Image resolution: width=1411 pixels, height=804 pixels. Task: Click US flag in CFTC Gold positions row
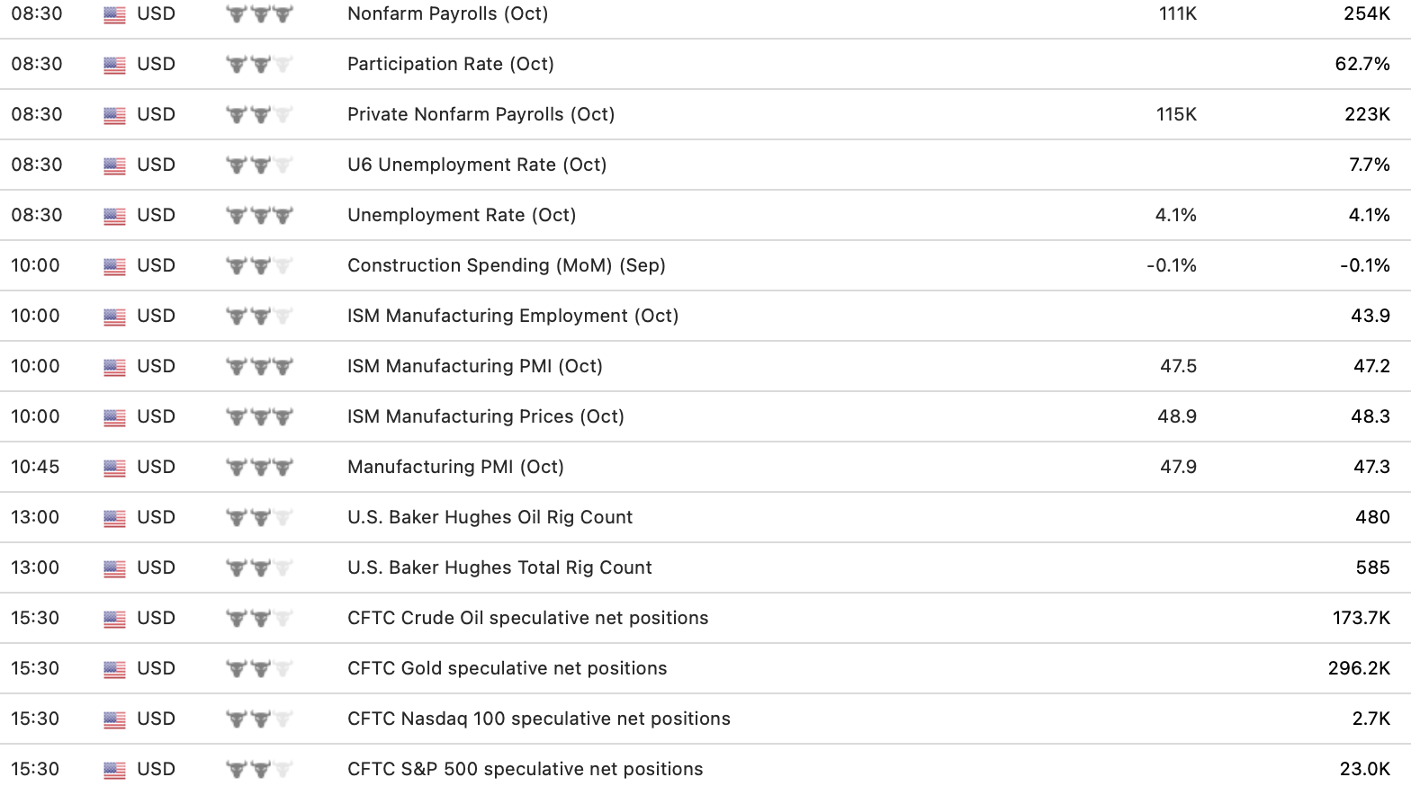[114, 669]
